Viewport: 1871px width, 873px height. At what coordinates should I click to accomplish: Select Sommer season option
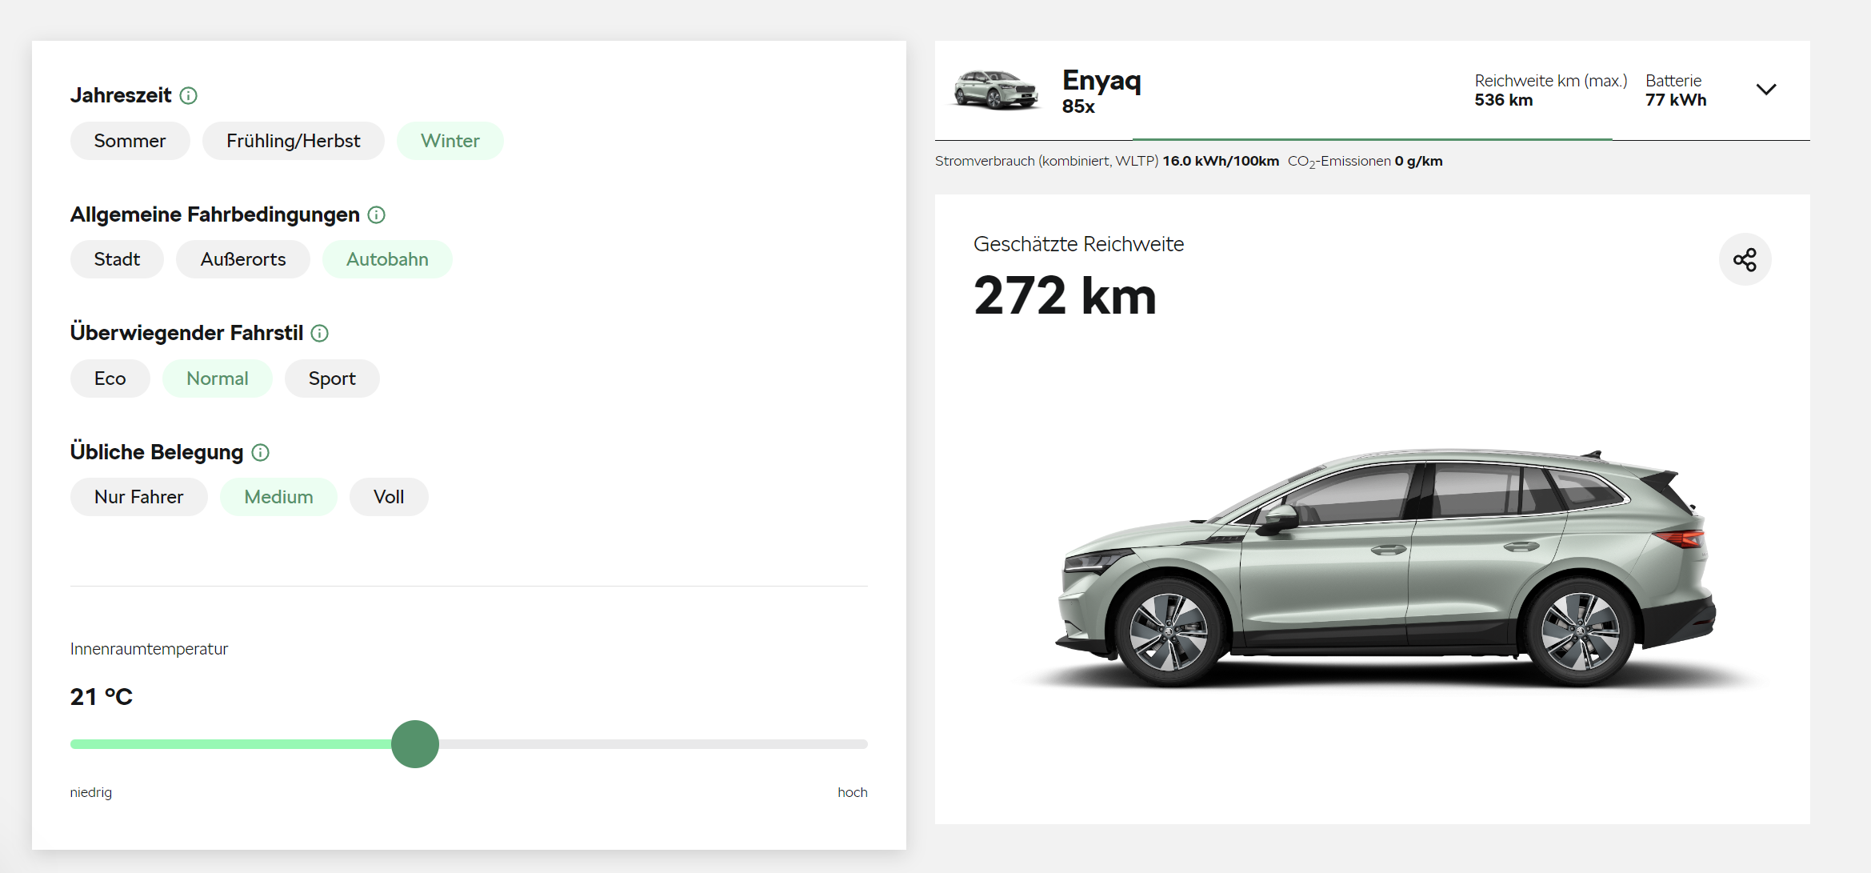(130, 141)
